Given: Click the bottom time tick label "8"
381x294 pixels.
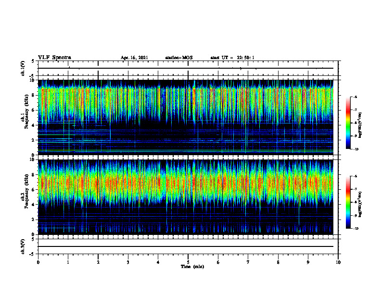Looking at the screenshot, I should point(278,262).
